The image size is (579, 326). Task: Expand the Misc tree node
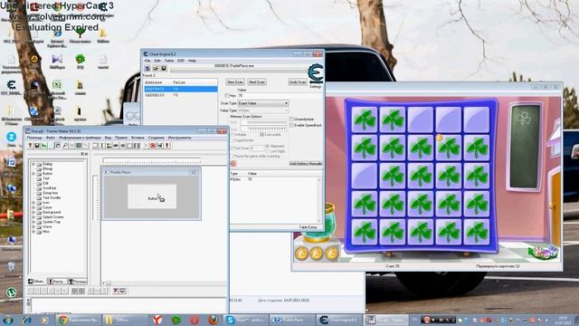click(33, 232)
